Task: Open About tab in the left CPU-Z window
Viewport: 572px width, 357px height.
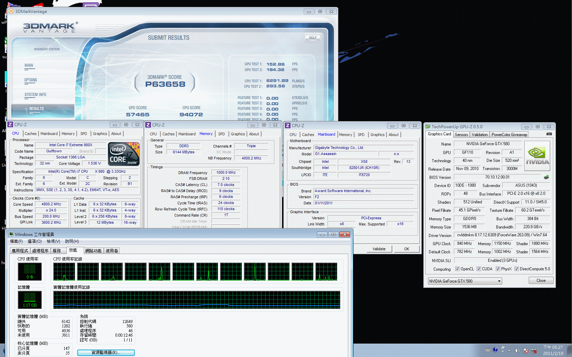Action: point(116,134)
